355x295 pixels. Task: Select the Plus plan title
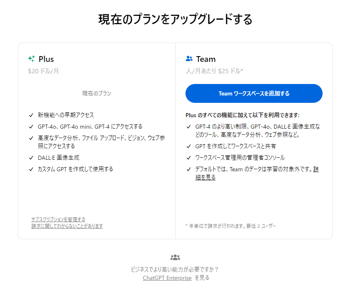(46, 59)
